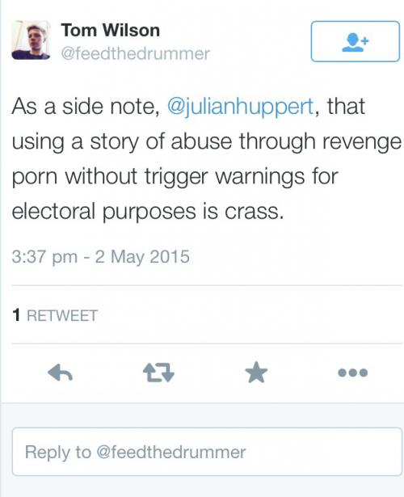Open the 3:37 pm - 2 May 2015 timestamp
The height and width of the screenshot is (497, 404).
(x=101, y=256)
